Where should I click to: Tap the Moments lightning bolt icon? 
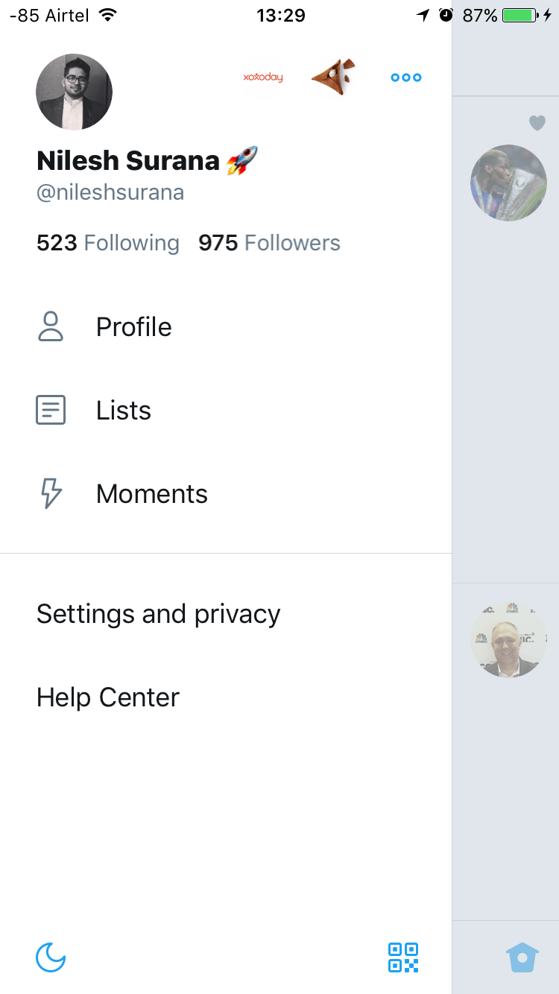coord(51,494)
